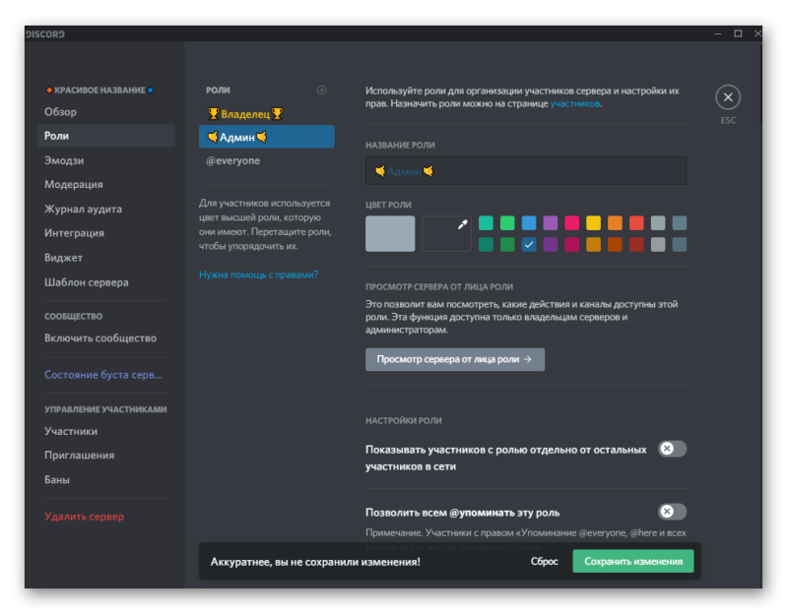Open Журнал аудита section
The image size is (788, 614).
tap(106, 209)
